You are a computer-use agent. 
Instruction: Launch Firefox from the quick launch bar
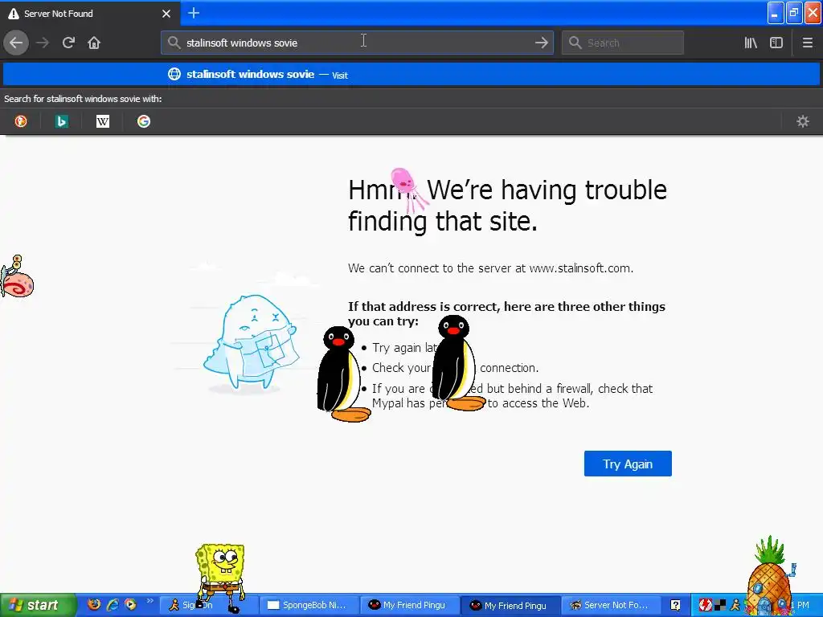point(94,604)
